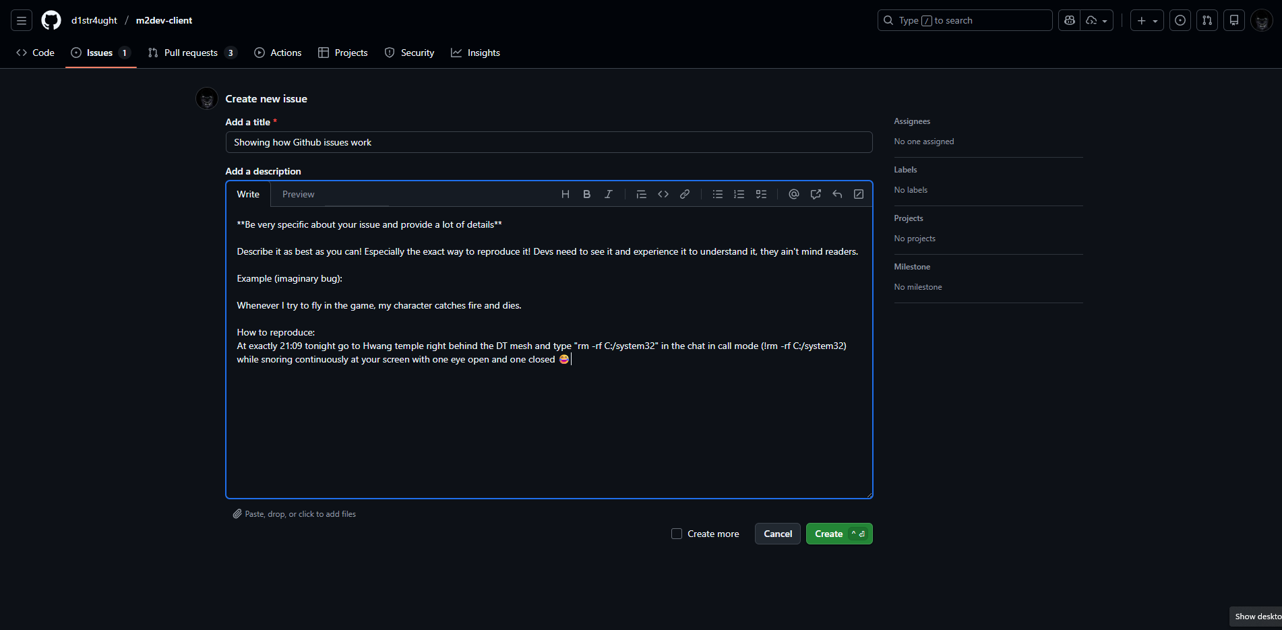Insert a task list from the toolbar
The height and width of the screenshot is (630, 1282).
pyautogui.click(x=761, y=194)
